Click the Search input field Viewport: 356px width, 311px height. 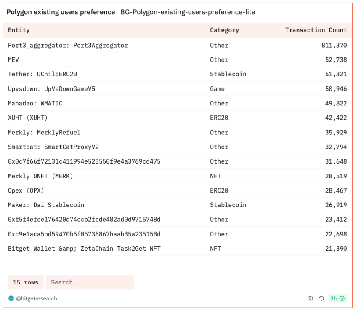pos(90,282)
